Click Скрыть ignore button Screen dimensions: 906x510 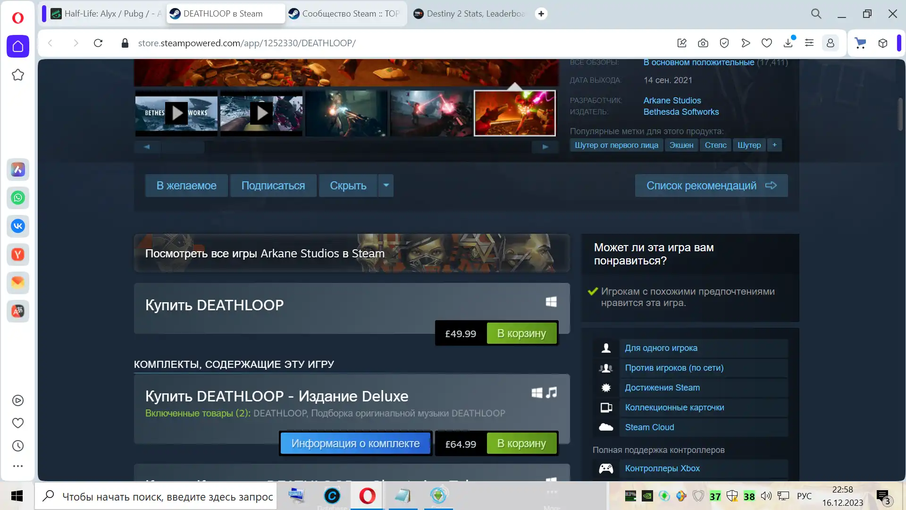point(348,186)
